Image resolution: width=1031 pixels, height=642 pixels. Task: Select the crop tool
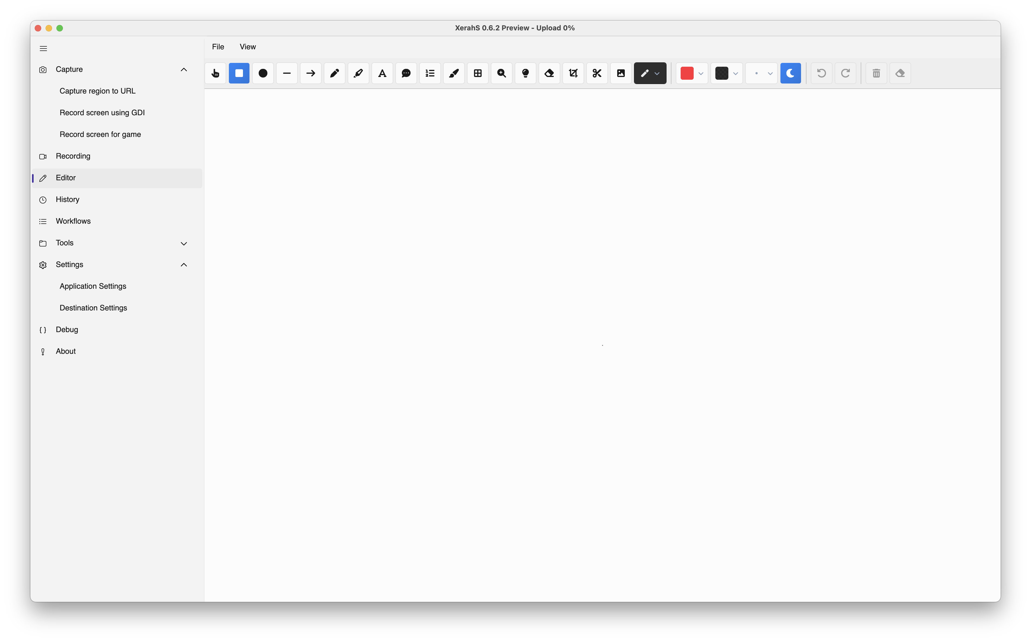pos(573,73)
